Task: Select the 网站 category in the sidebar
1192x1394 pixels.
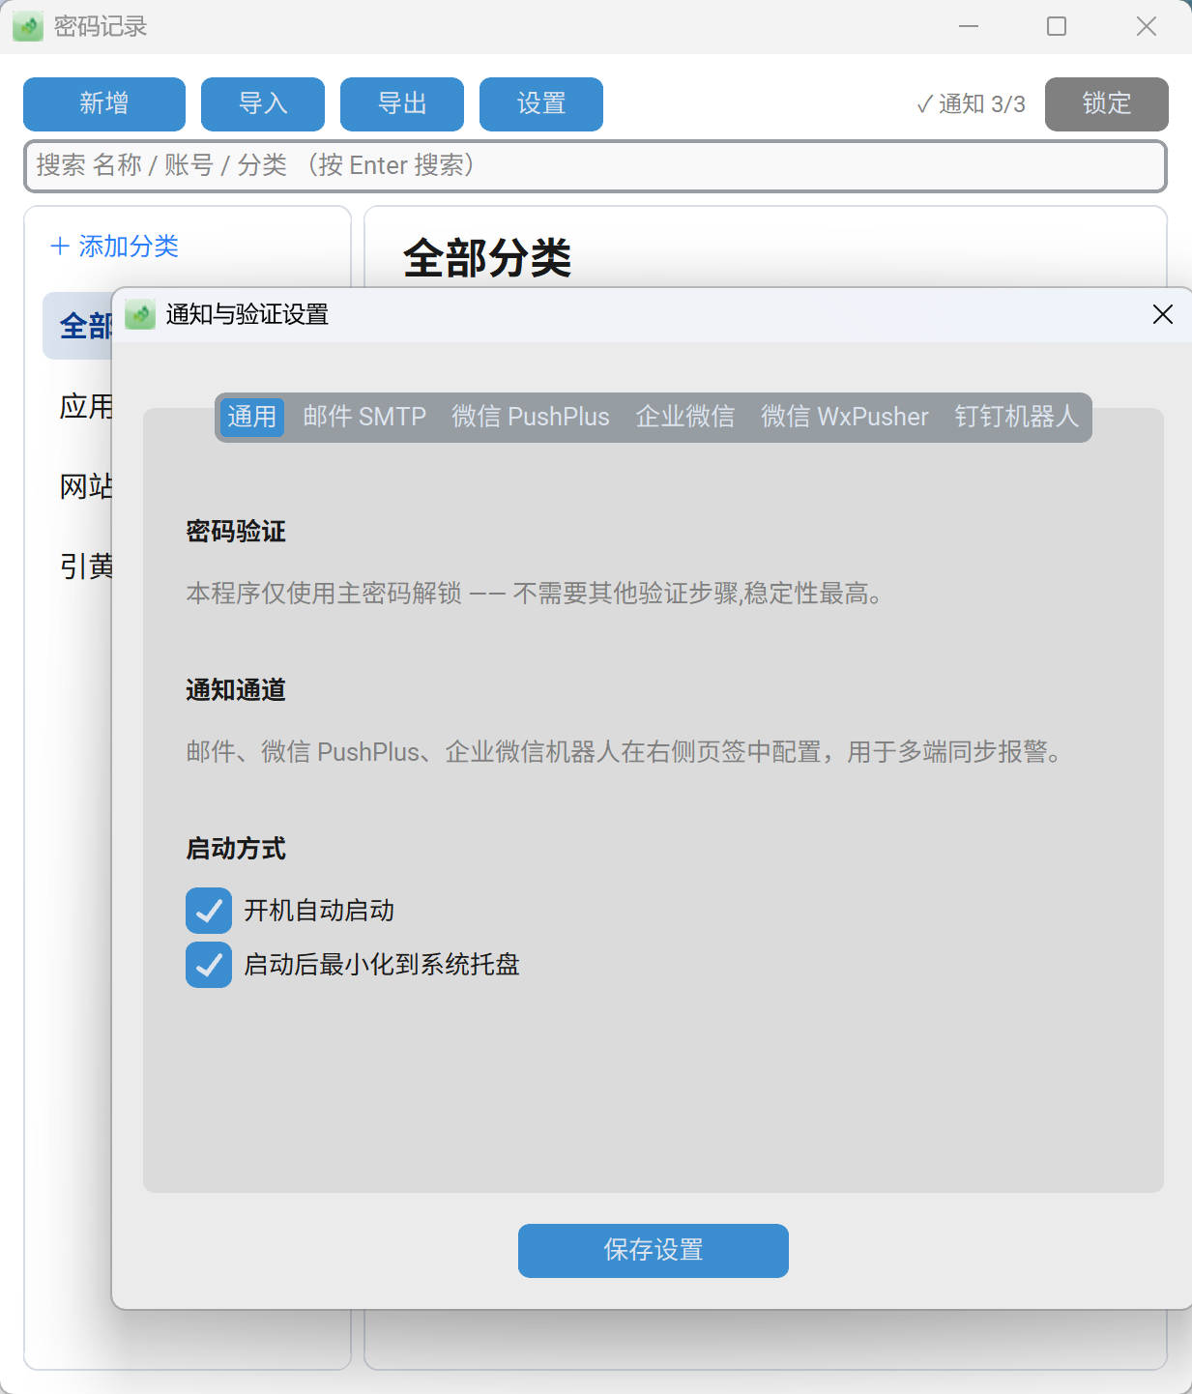Action: (86, 486)
